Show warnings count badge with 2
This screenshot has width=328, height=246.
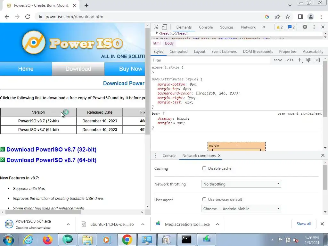tap(280, 27)
